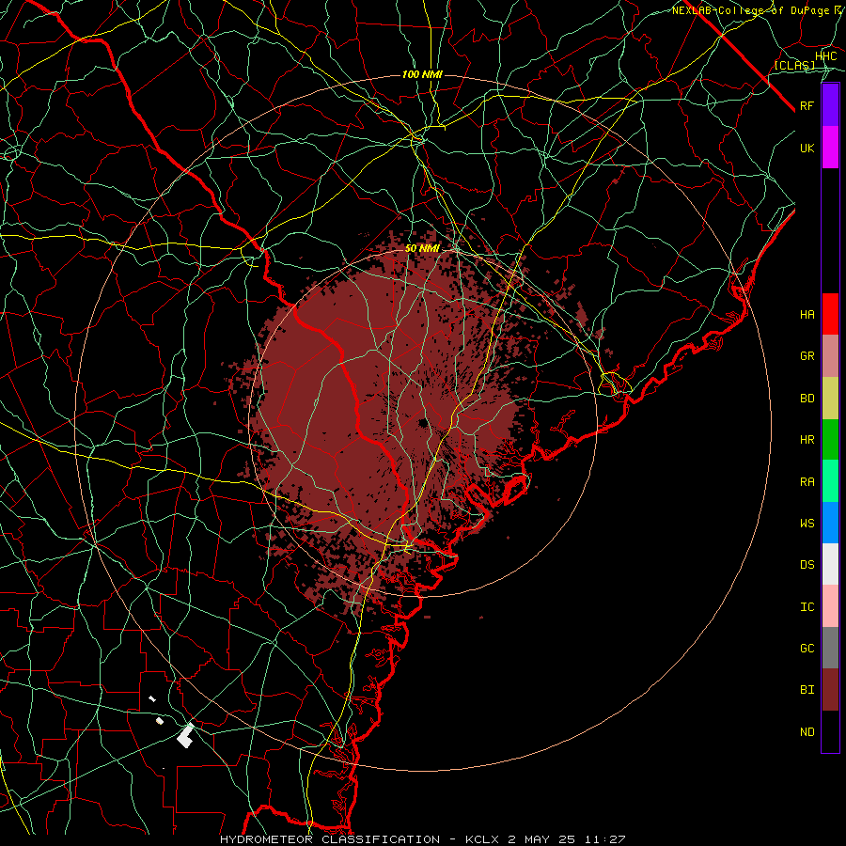Click the 'IC' legend label
The image size is (846, 846).
pos(807,607)
